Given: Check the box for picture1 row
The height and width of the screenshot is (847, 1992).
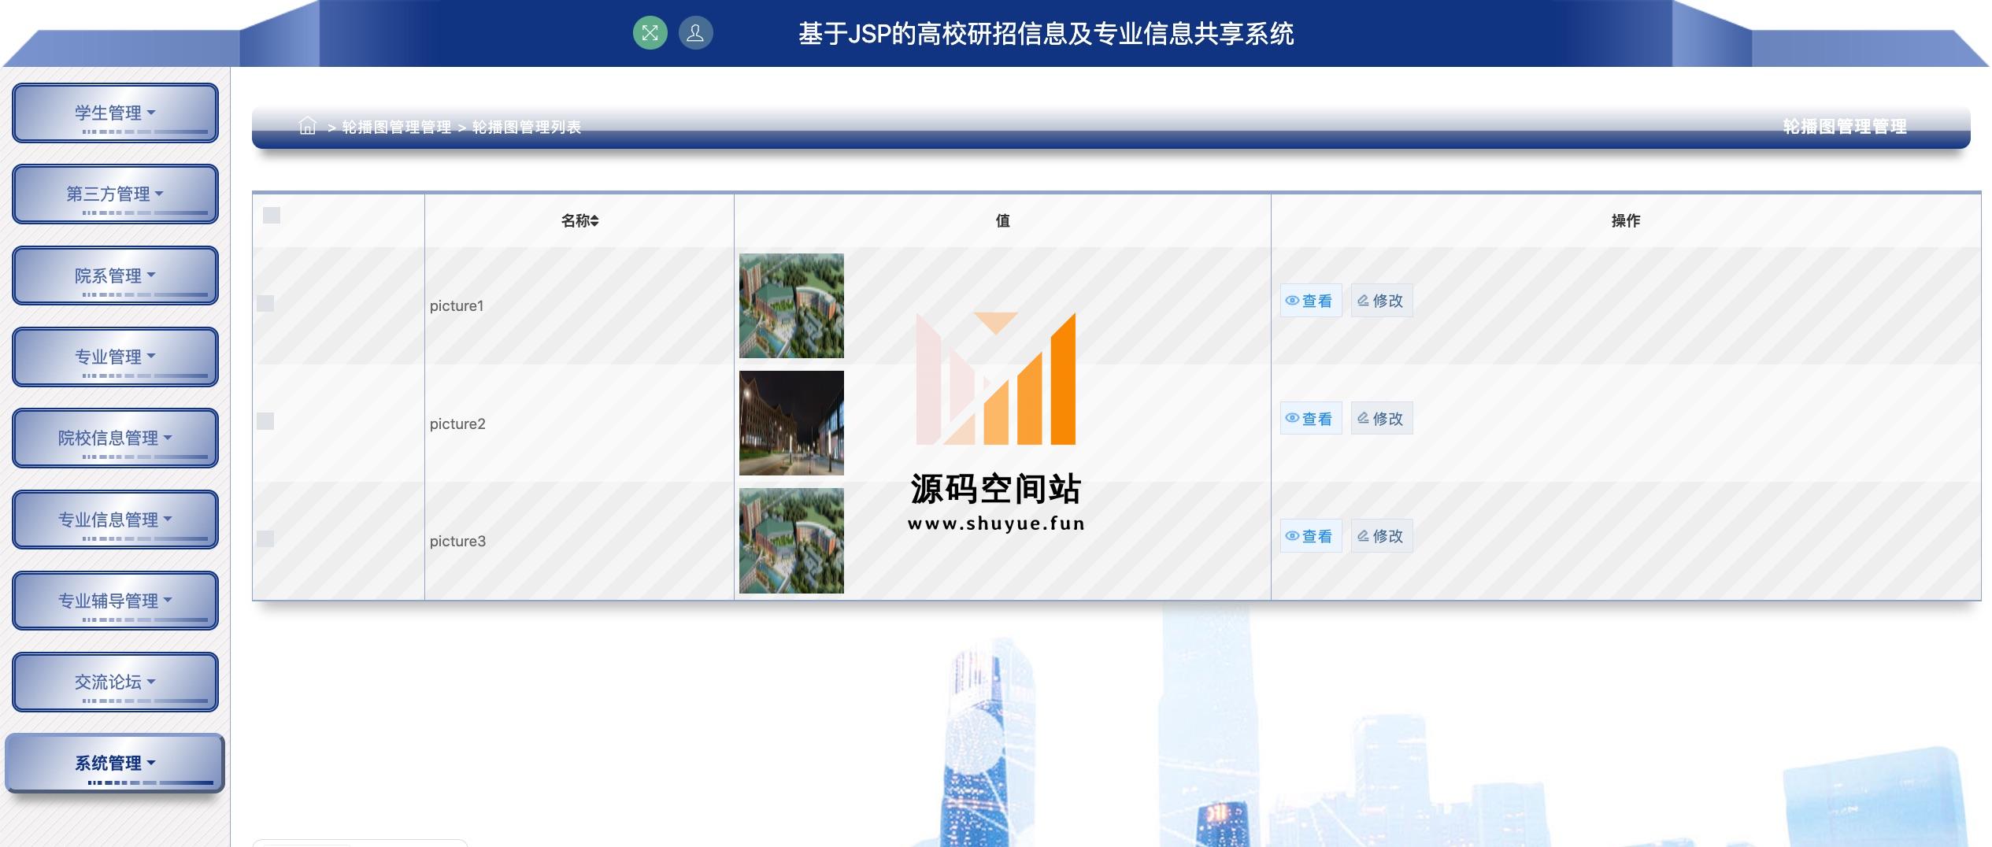Looking at the screenshot, I should point(265,303).
